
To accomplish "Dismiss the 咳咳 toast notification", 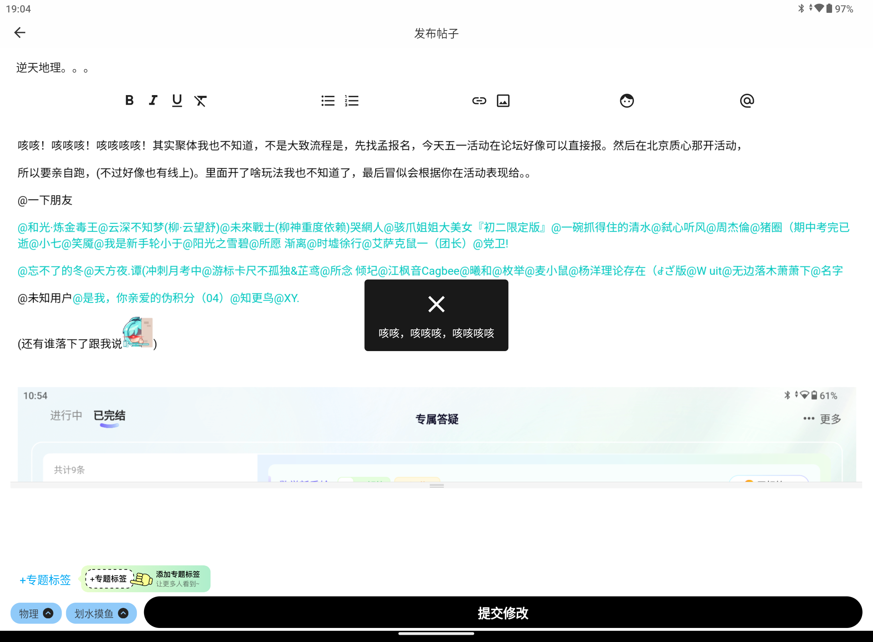I will (436, 304).
